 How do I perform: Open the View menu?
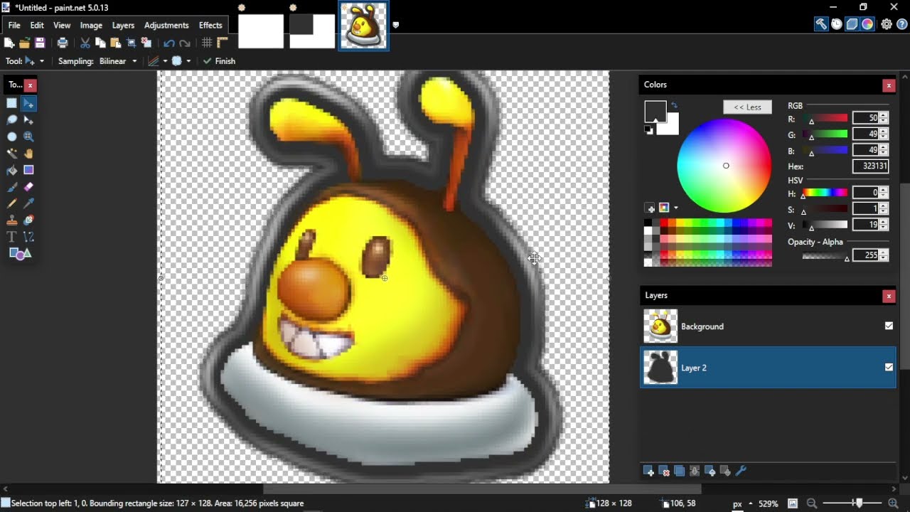point(62,25)
